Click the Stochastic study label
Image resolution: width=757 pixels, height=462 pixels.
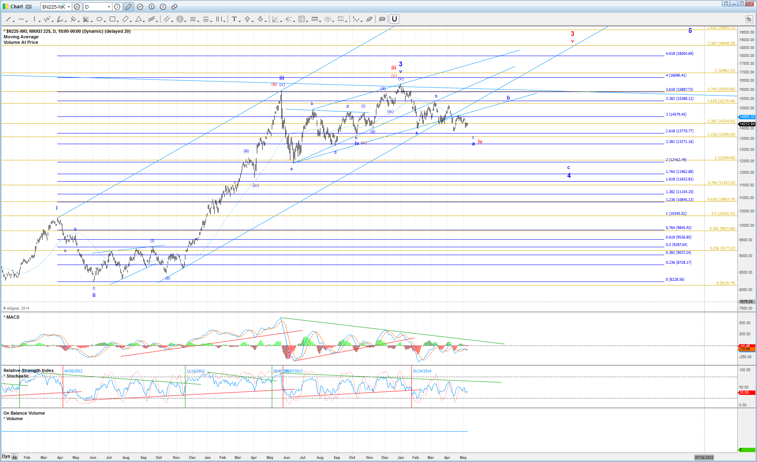[17, 376]
